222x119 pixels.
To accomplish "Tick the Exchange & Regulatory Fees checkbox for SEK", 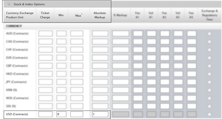I will pos(209,106).
